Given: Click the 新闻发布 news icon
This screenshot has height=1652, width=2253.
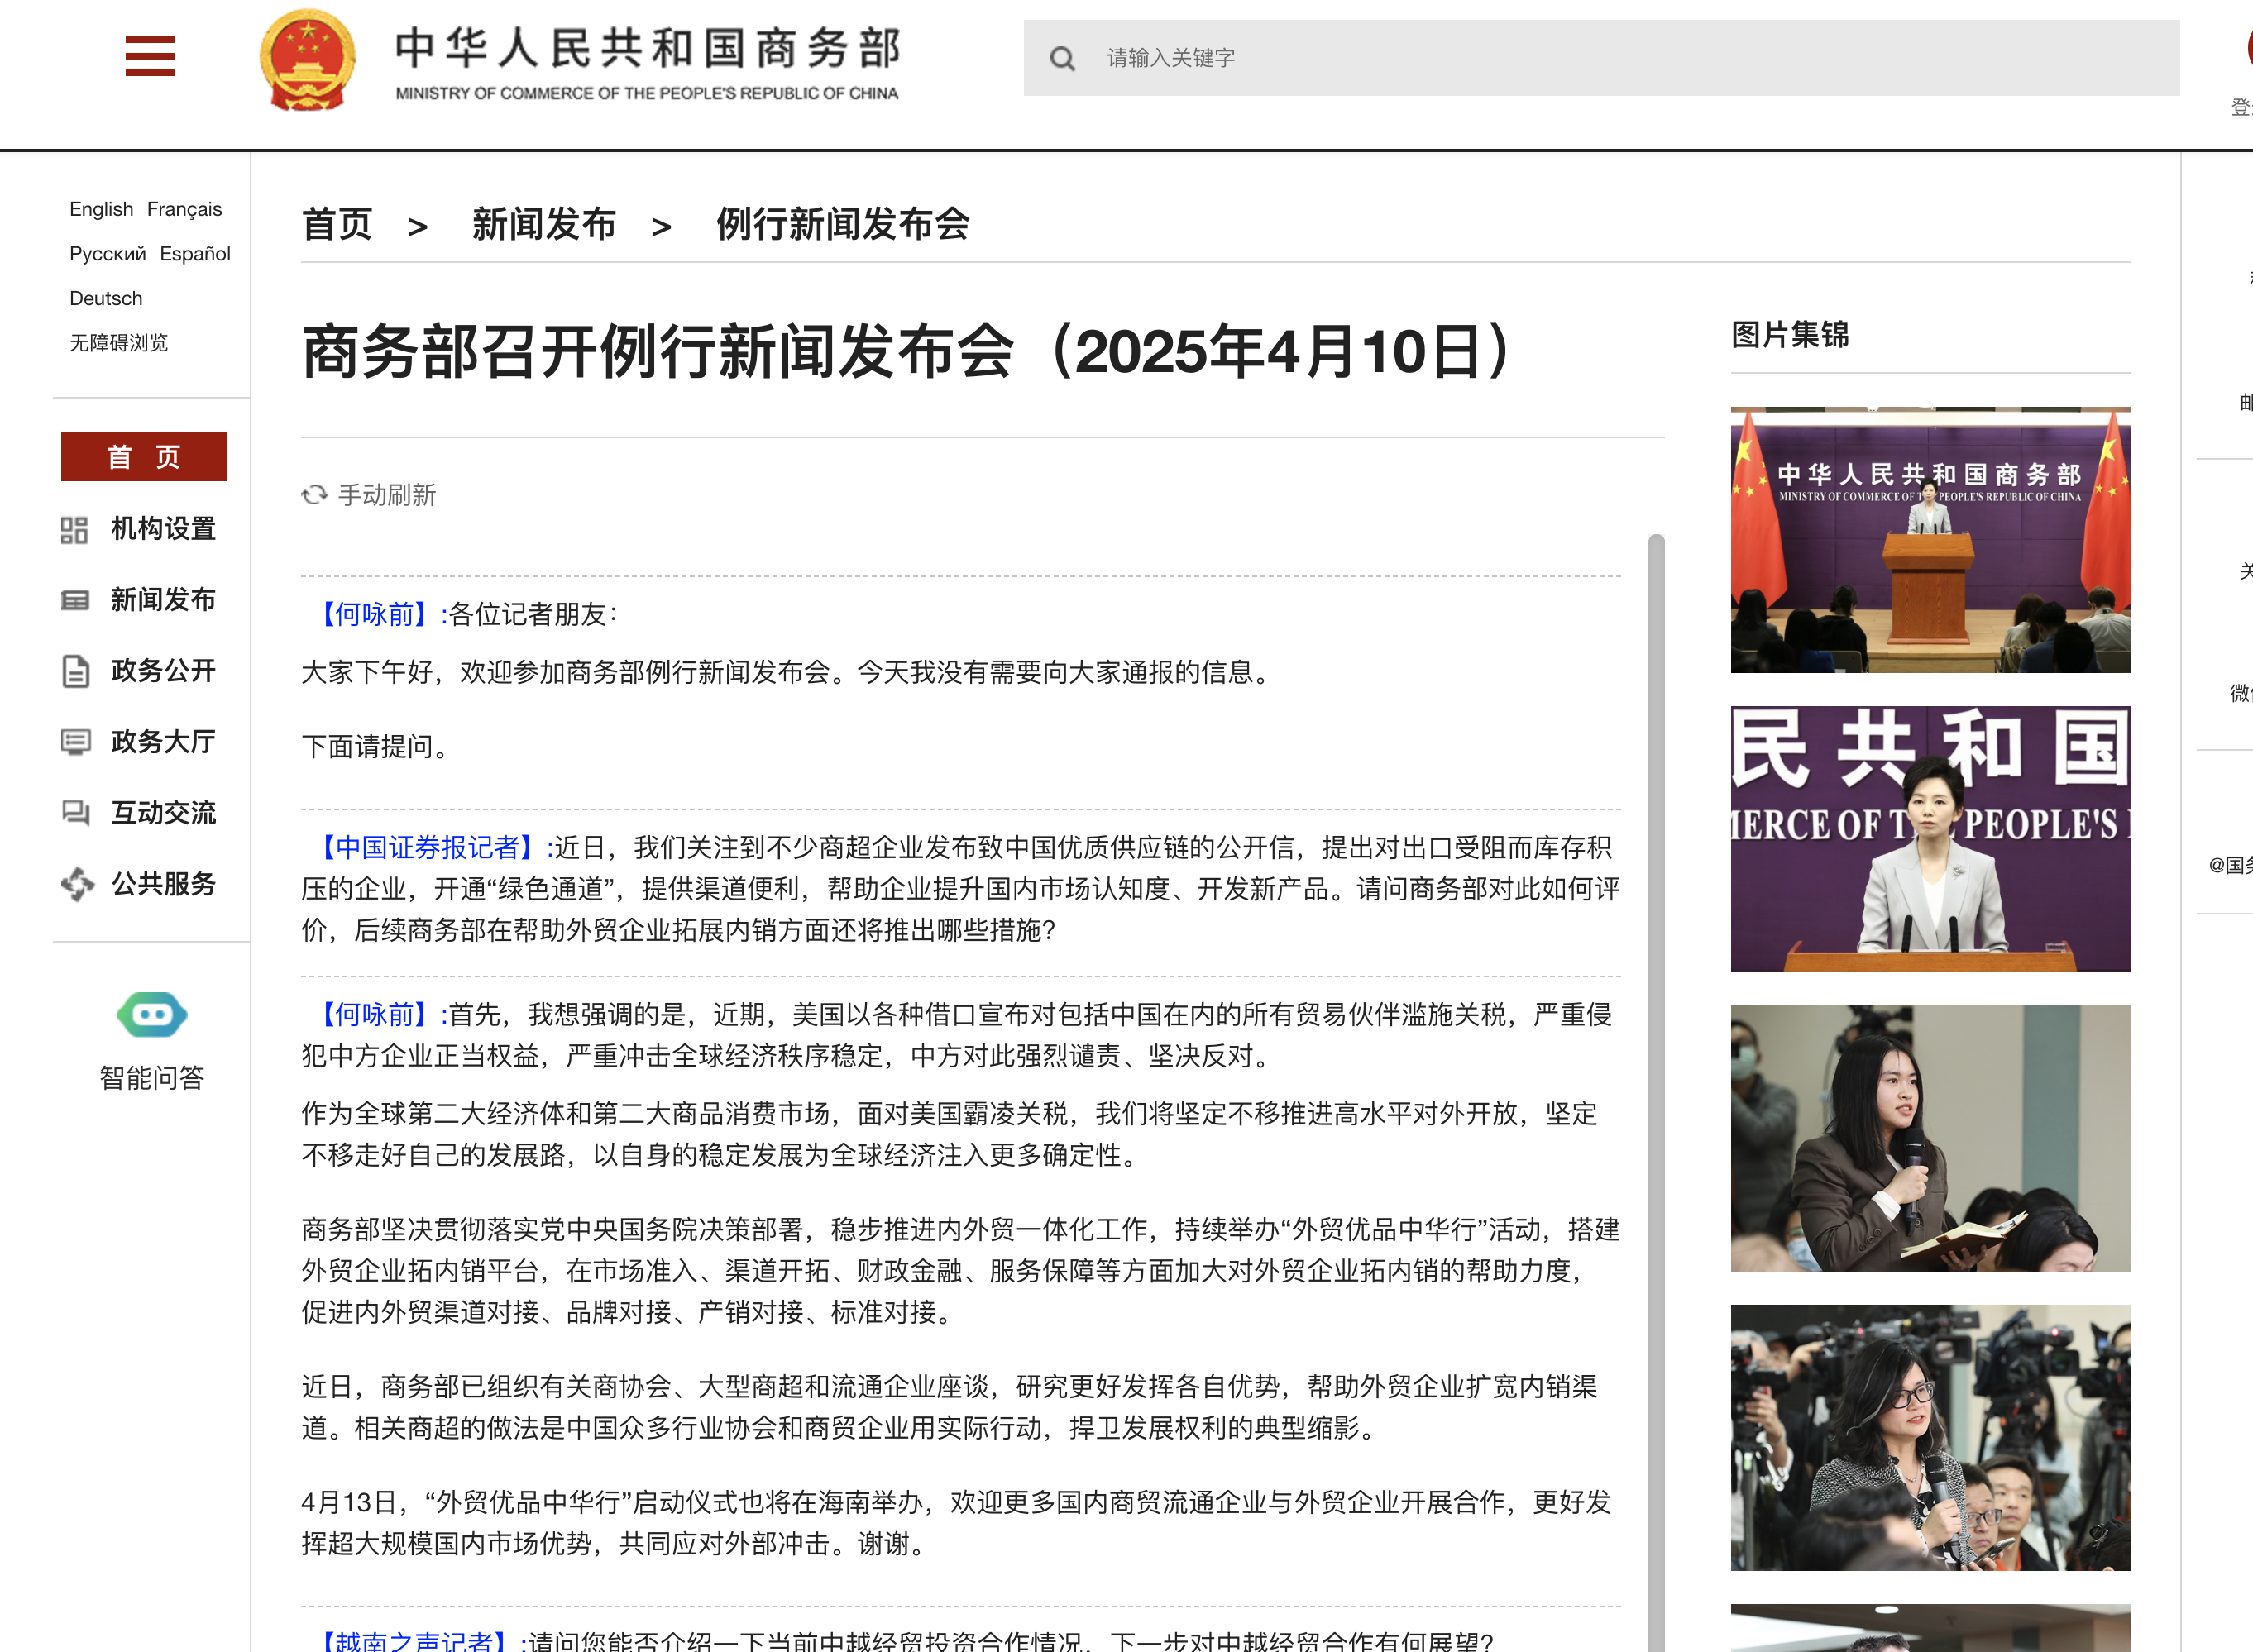Looking at the screenshot, I should pos(75,601).
